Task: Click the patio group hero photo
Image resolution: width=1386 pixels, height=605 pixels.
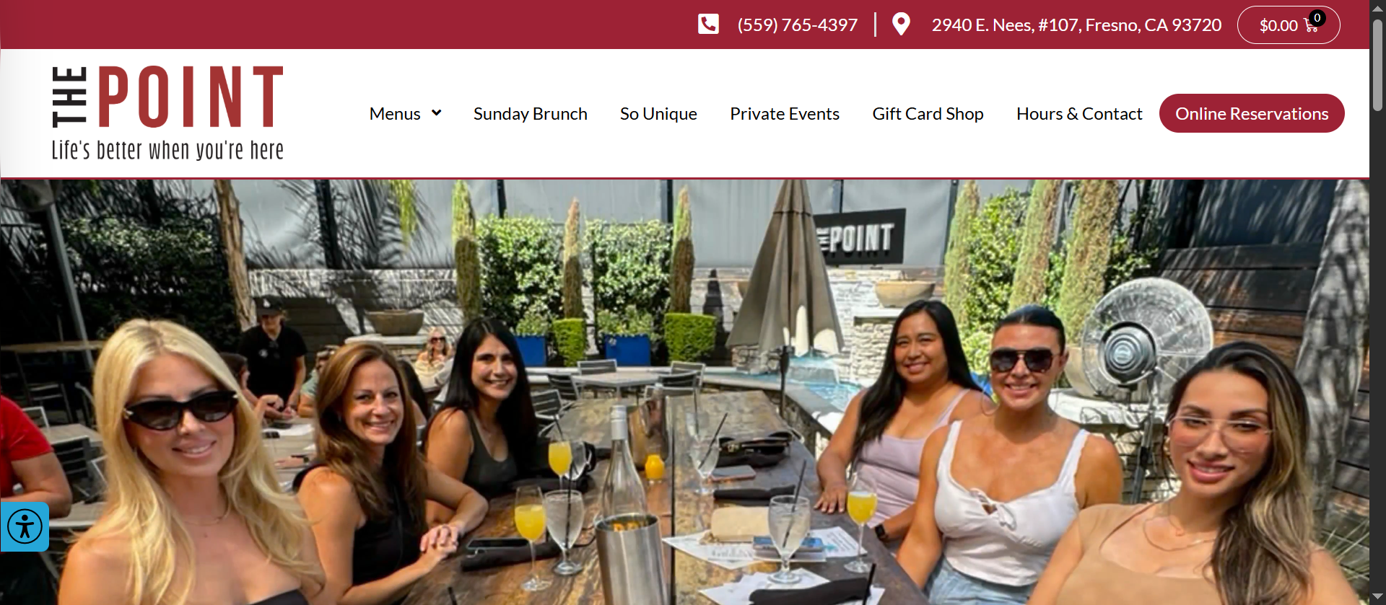Action: click(684, 392)
